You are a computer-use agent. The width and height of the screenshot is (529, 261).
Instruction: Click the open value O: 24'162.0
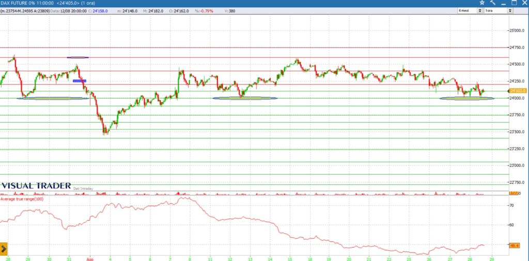point(179,11)
